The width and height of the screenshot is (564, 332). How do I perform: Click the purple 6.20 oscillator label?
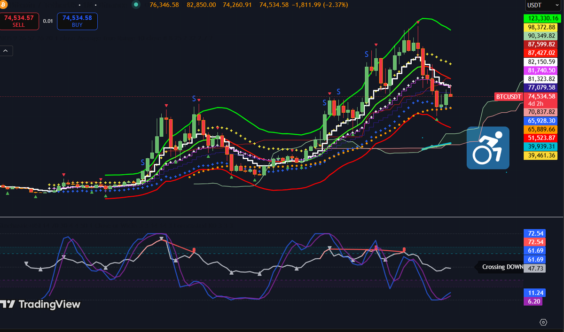(x=533, y=301)
